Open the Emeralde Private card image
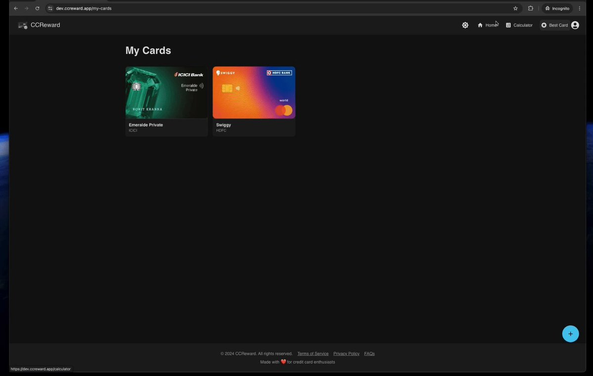Screen dimensions: 593x376 click(x=167, y=92)
